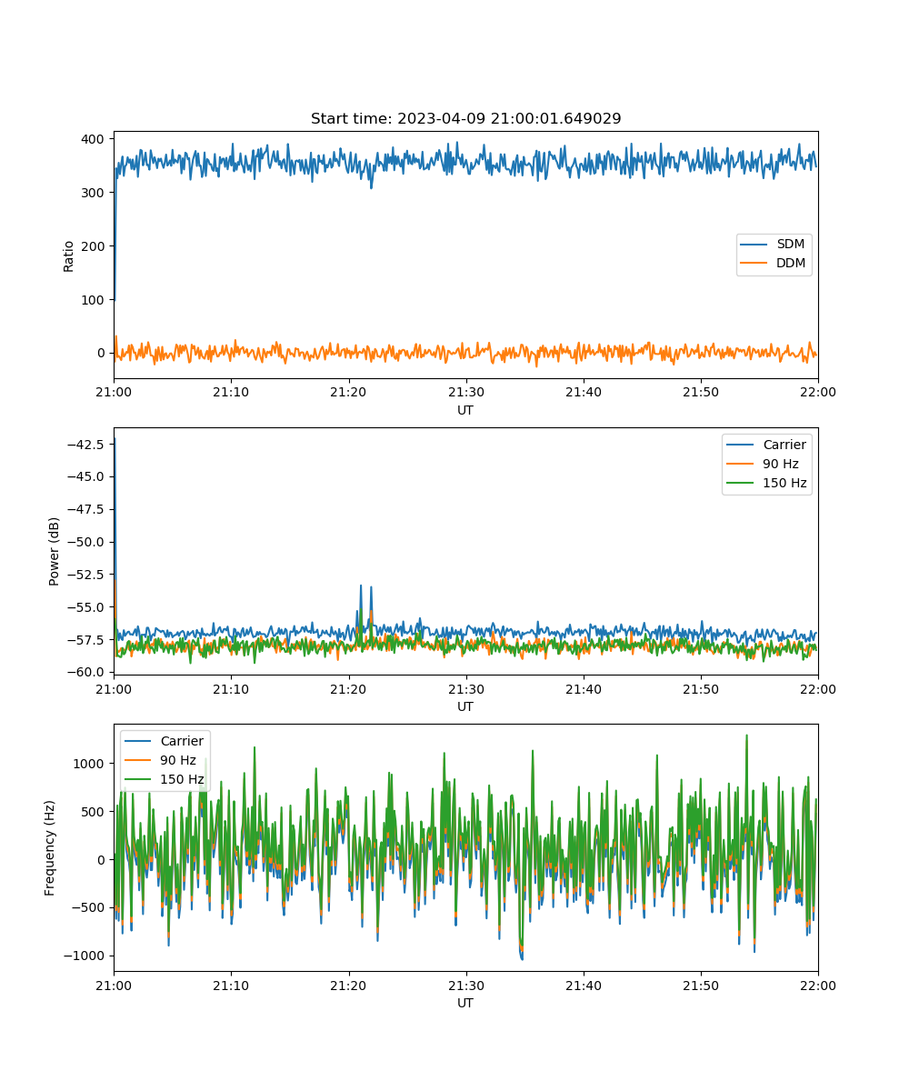Click the 0 tick on the Ratio axis
The width and height of the screenshot is (909, 1091).
coord(103,353)
